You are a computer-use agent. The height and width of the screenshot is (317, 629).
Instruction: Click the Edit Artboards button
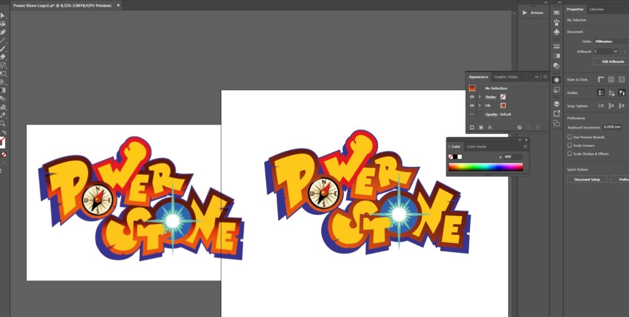[611, 62]
